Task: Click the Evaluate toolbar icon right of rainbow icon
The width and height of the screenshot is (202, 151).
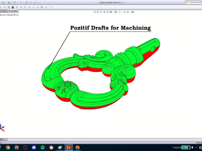Action: click(x=17, y=7)
